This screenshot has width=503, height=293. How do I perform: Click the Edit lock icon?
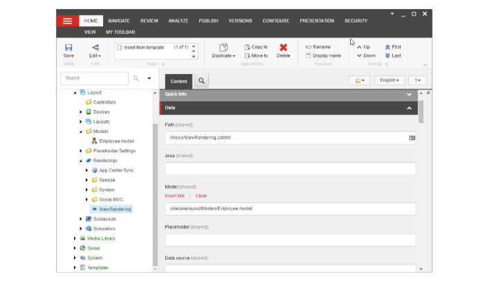pos(95,48)
